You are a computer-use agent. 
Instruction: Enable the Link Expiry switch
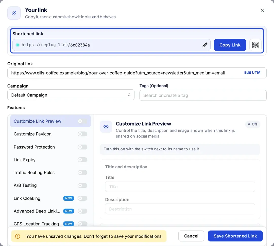pyautogui.click(x=82, y=160)
